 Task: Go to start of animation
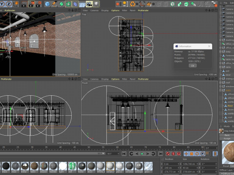pyautogui.click(x=124, y=154)
